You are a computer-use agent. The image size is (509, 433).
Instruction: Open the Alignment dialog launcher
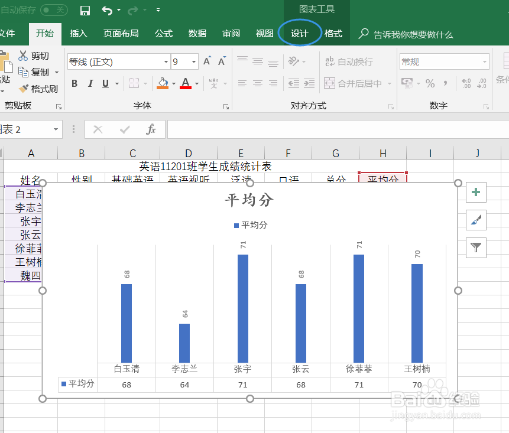click(x=391, y=106)
